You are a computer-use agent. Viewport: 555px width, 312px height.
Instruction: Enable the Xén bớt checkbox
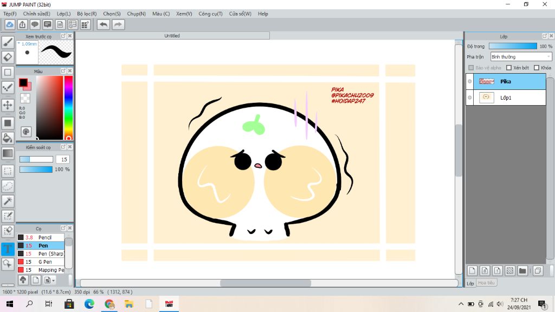[x=509, y=68]
